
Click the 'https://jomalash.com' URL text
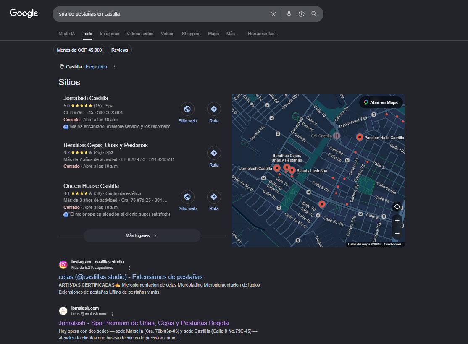[x=89, y=314]
